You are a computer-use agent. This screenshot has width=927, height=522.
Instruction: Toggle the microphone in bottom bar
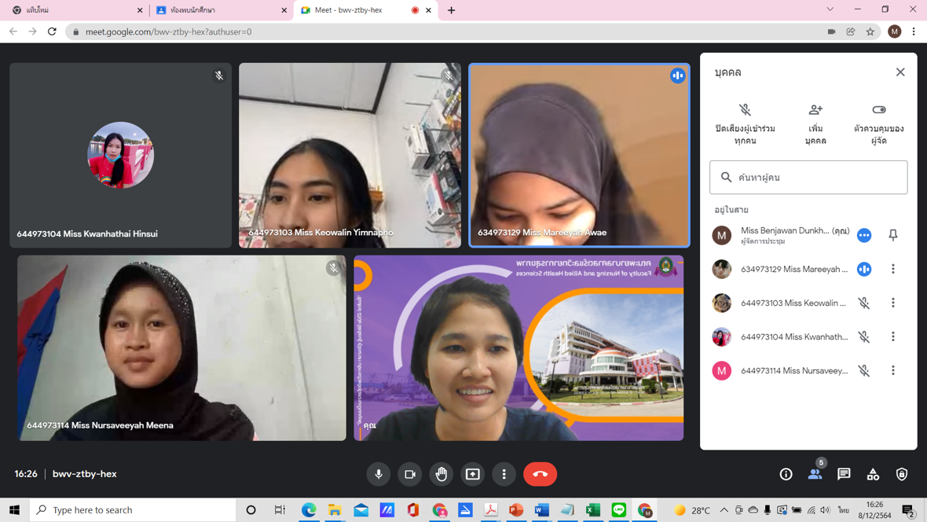[379, 474]
